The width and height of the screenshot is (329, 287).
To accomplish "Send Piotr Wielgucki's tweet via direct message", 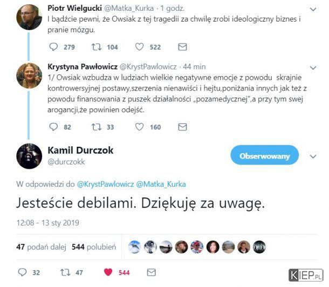I will 182,47.
